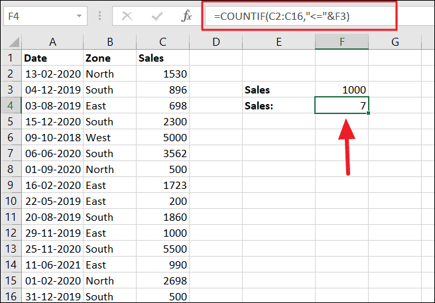The width and height of the screenshot is (435, 303).
Task: Select cell F4 showing result 7
Action: (x=342, y=105)
